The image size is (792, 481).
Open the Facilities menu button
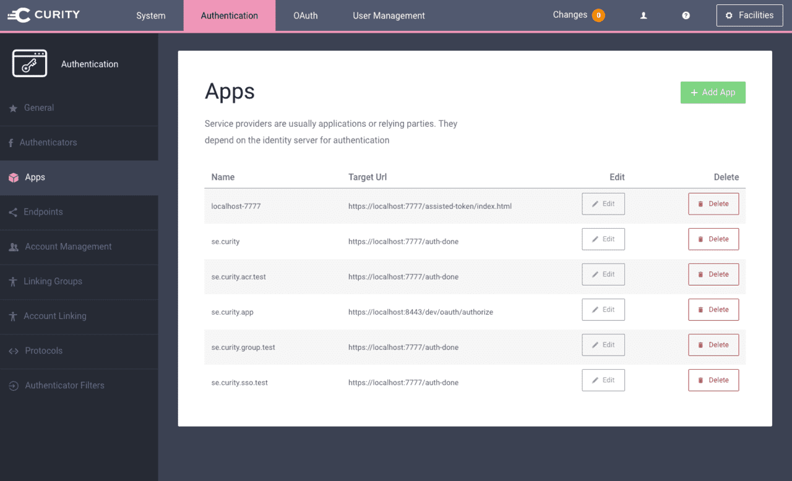pyautogui.click(x=749, y=15)
